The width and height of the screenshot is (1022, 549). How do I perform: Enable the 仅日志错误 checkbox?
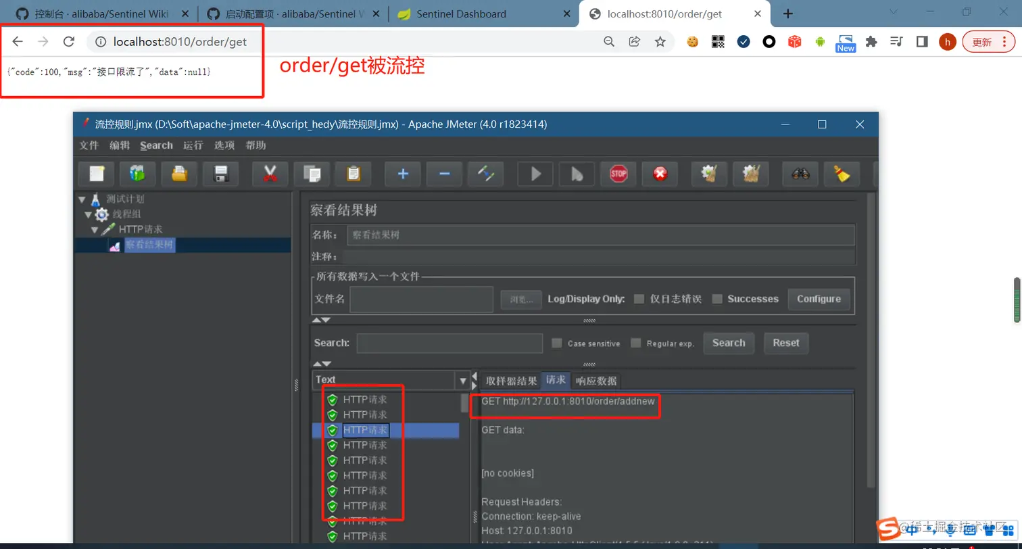pos(639,299)
